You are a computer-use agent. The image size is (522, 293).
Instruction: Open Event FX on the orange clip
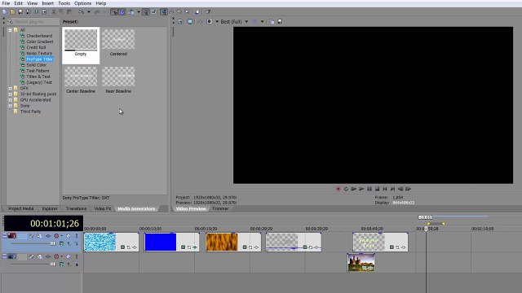pyautogui.click(x=257, y=247)
